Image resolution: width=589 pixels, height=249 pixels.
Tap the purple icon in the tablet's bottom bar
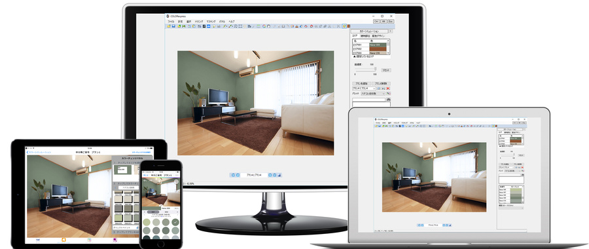tap(115, 240)
